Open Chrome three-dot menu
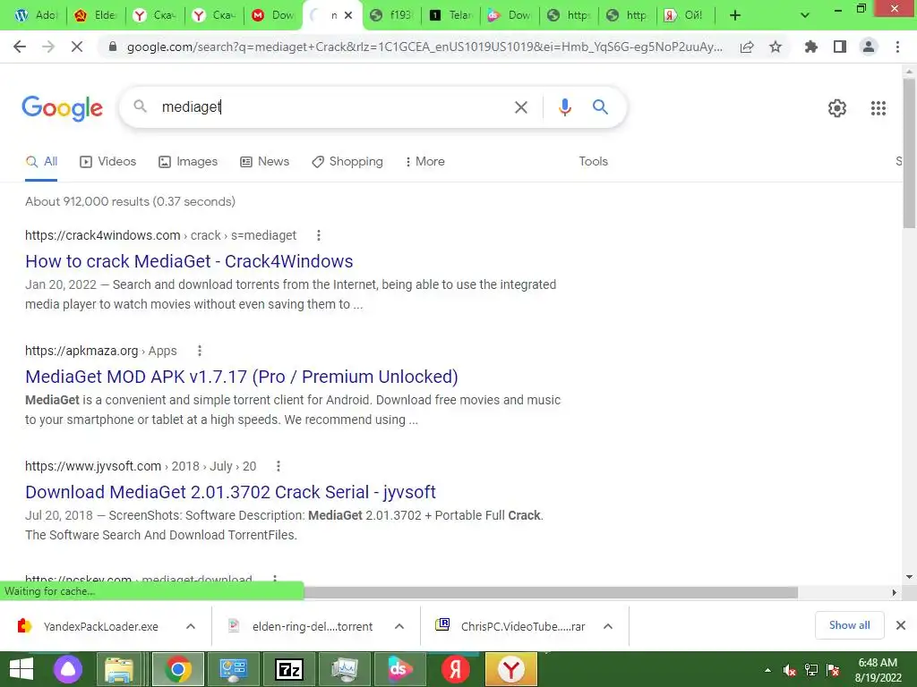The image size is (917, 687). 897,47
